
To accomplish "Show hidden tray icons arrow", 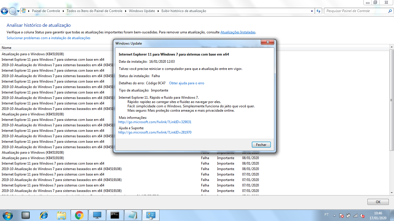I will coord(334,215).
